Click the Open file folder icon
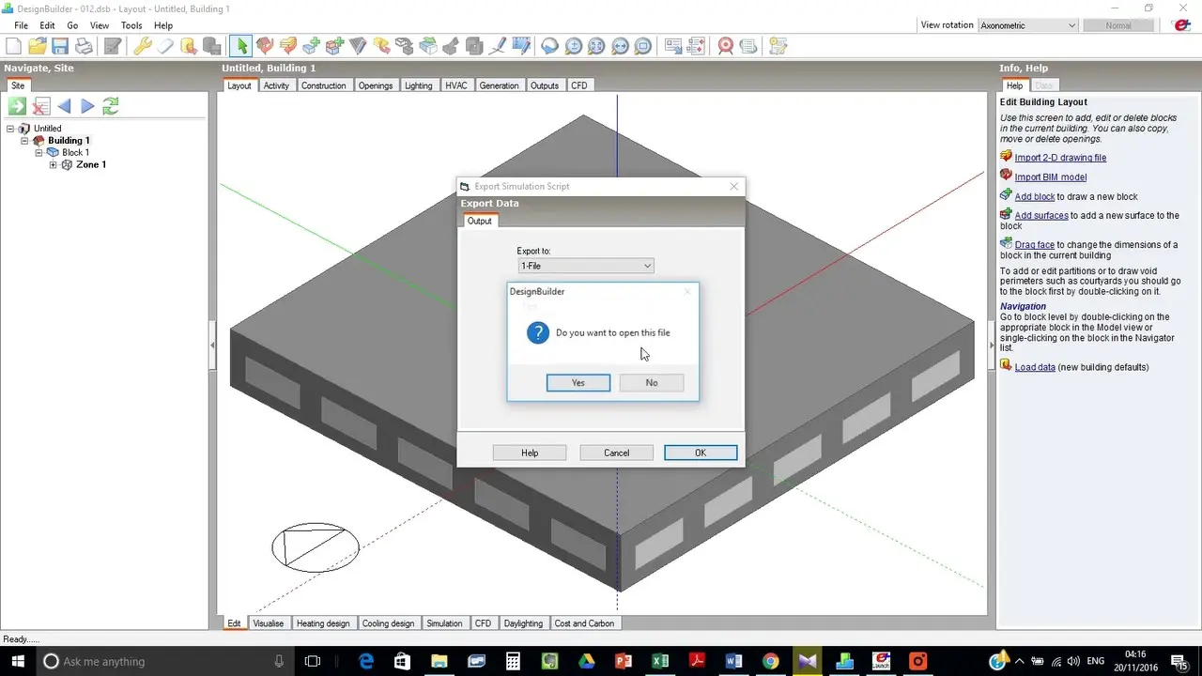 38,45
